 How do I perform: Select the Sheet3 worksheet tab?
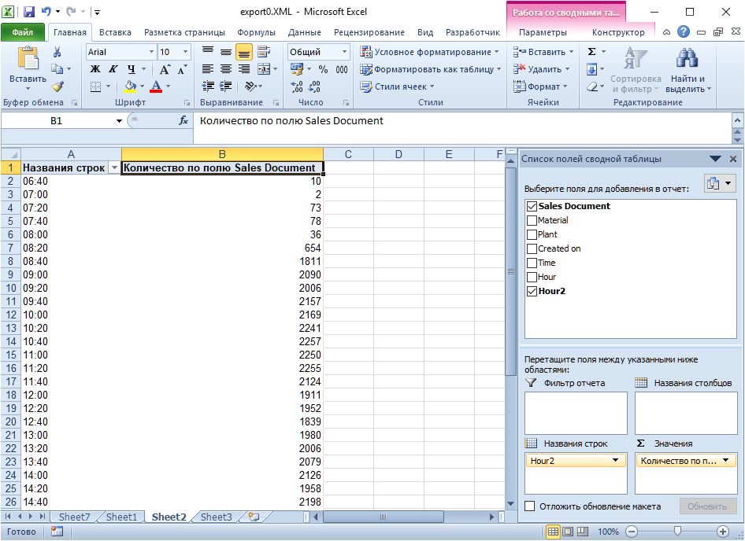217,517
